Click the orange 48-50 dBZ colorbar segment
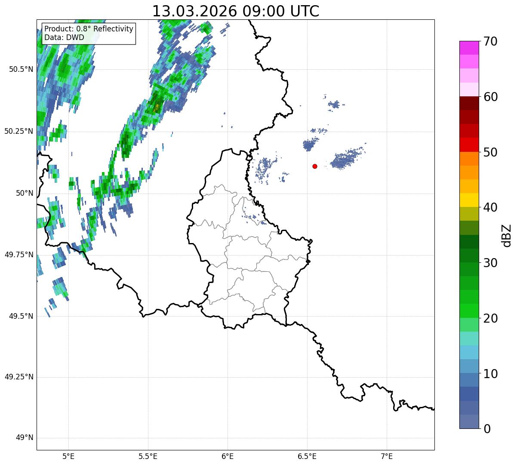 point(469,159)
